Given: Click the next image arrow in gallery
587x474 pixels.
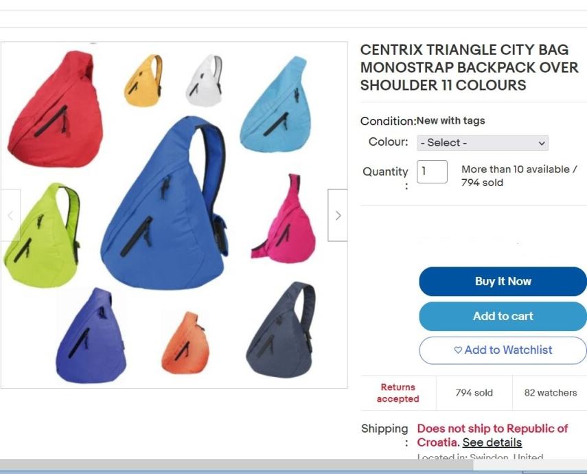Looking at the screenshot, I should click(x=337, y=215).
